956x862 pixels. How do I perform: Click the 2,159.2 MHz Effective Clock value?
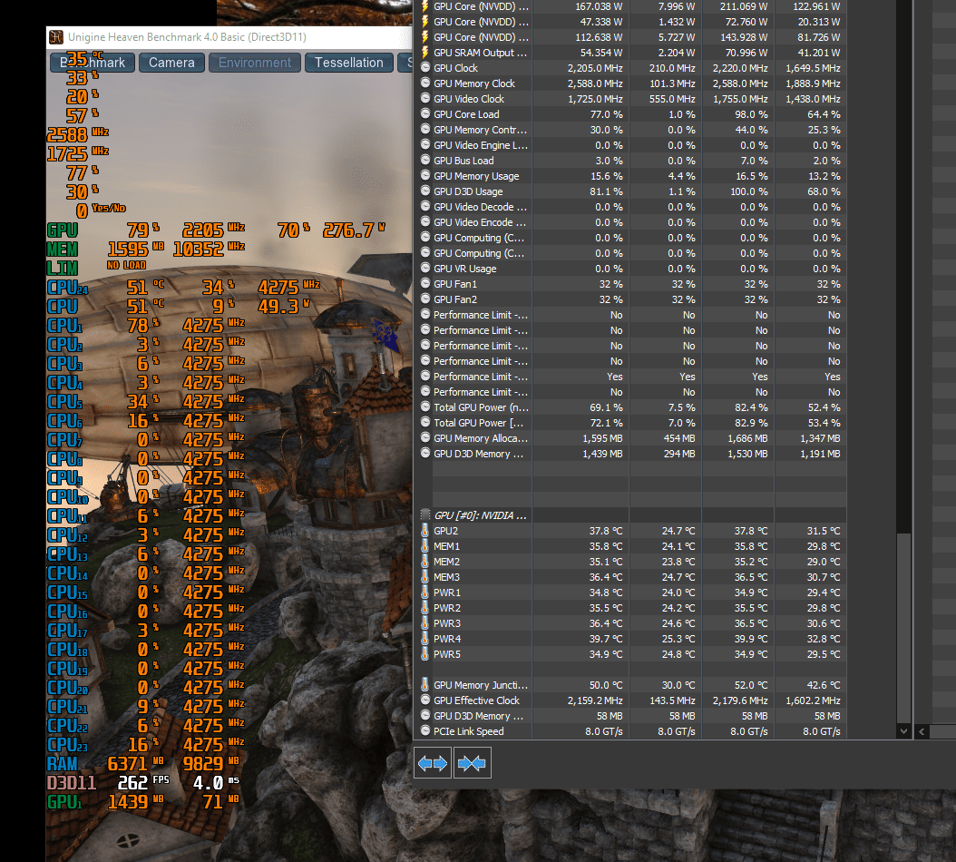595,700
